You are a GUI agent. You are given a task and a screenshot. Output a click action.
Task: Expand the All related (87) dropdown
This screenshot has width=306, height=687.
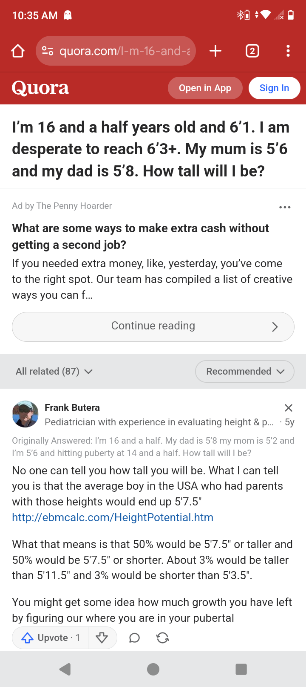click(54, 372)
